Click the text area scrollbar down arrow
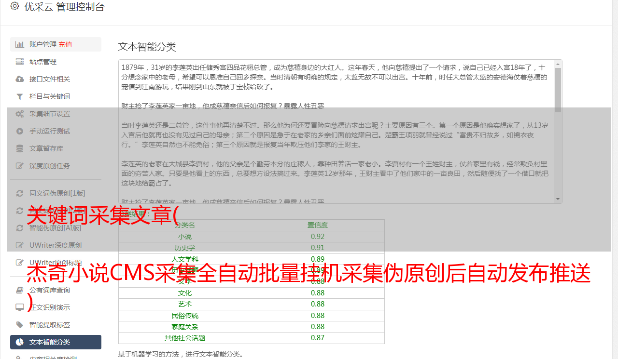 (x=558, y=199)
